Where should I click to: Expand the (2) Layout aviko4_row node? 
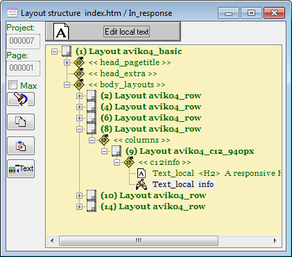79,96
